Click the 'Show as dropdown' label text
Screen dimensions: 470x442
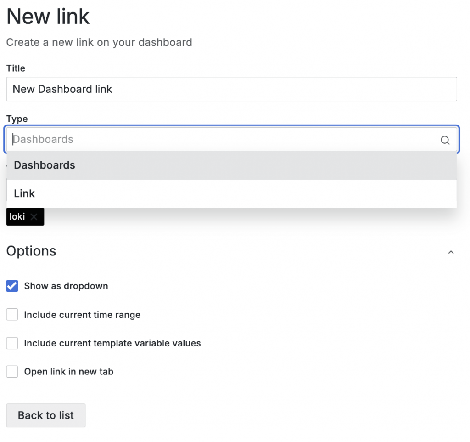pos(66,286)
